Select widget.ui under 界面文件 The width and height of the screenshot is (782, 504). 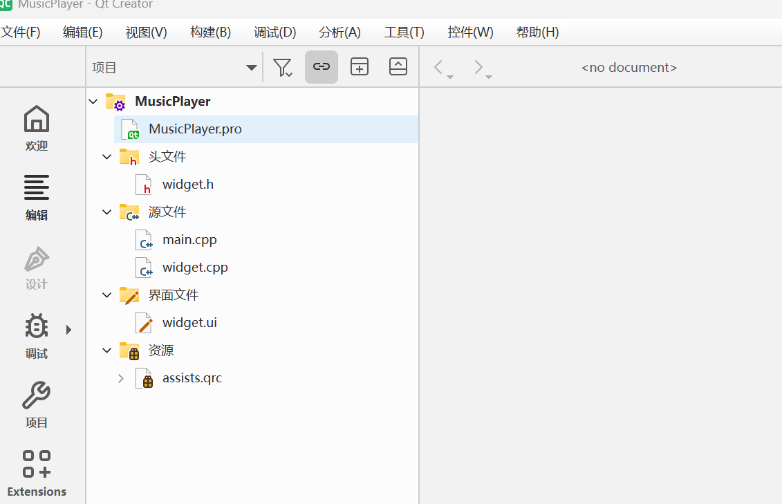coord(189,323)
